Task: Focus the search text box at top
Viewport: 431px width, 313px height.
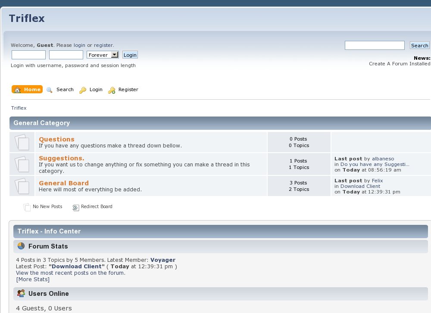Action: (x=375, y=46)
